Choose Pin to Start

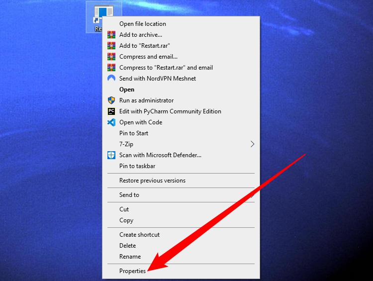tap(181, 133)
